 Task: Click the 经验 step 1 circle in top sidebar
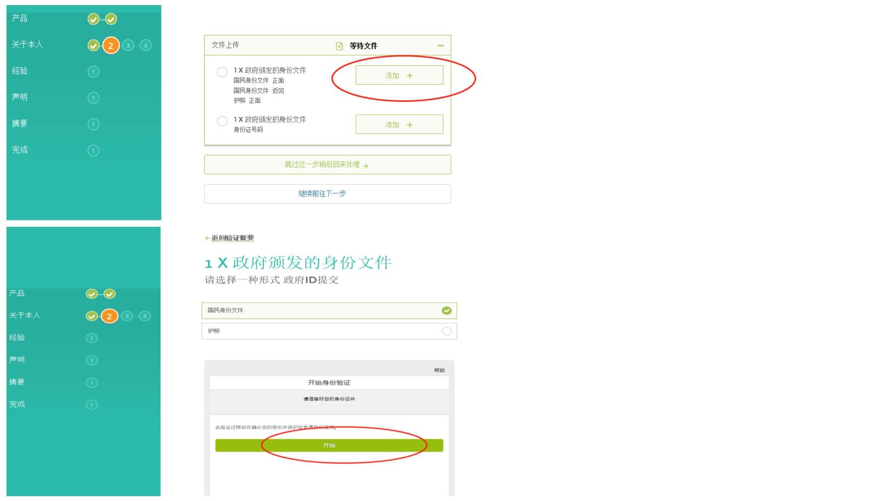(x=93, y=71)
